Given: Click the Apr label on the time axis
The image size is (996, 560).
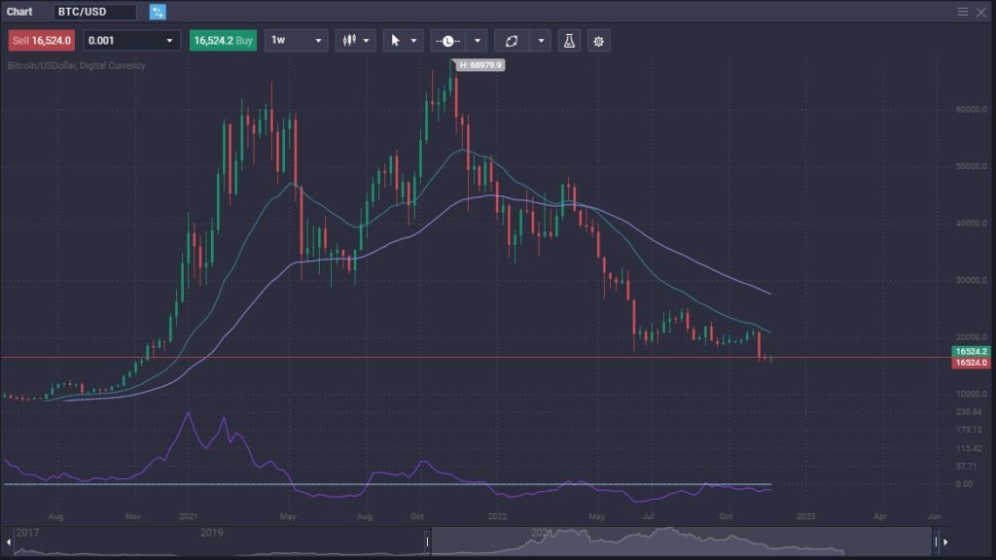Looking at the screenshot, I should (x=879, y=516).
